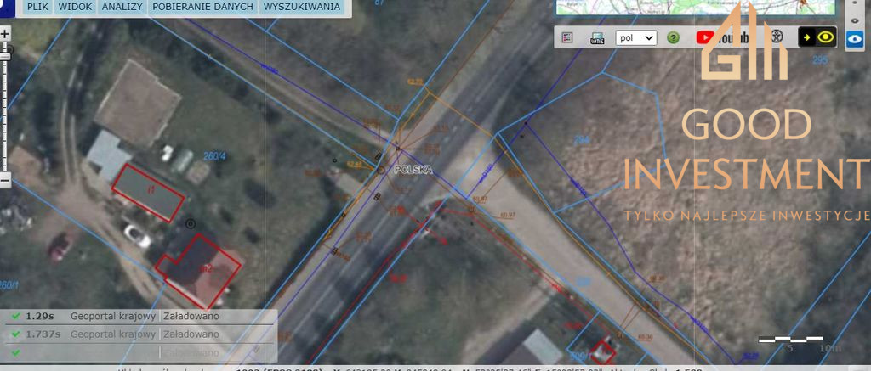Click the zoom level slider handle
Screen dimensions: 871x371
tap(6, 56)
